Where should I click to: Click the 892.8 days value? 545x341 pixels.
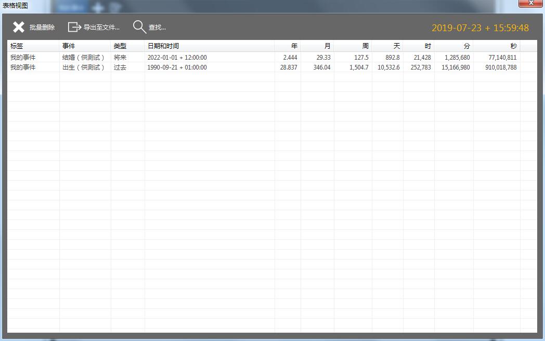pyautogui.click(x=393, y=58)
